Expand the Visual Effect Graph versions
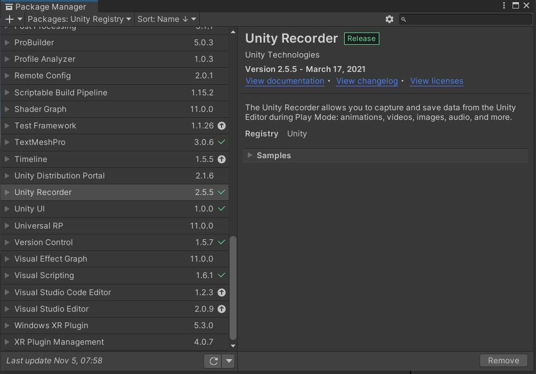 (x=7, y=259)
